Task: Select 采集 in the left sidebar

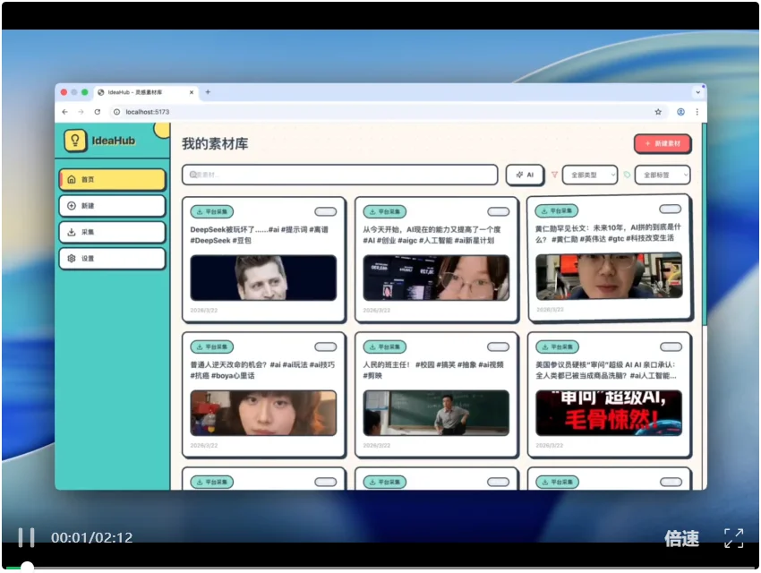Action: coord(112,232)
